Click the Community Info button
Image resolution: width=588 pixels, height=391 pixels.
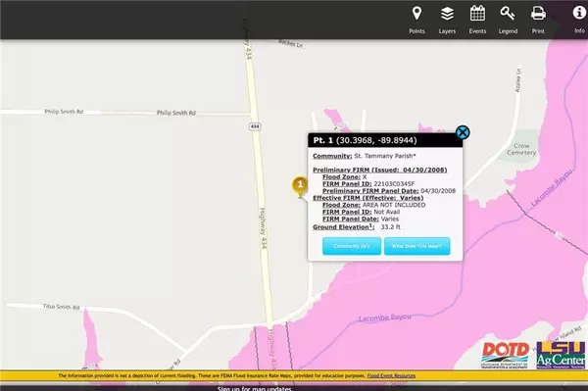click(352, 246)
